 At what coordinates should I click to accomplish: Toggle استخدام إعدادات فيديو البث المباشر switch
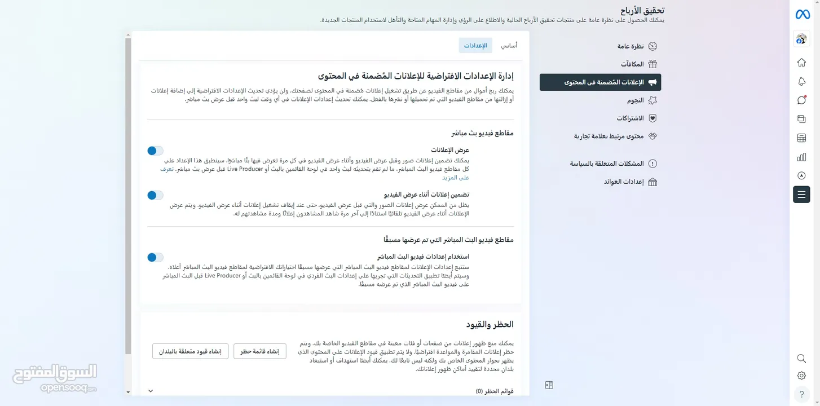tap(155, 257)
